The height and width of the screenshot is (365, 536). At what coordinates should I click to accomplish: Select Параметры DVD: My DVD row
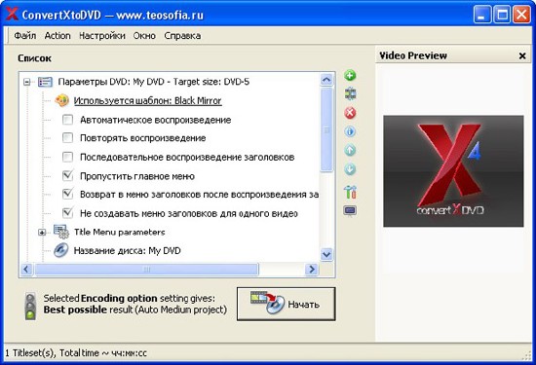pyautogui.click(x=153, y=82)
